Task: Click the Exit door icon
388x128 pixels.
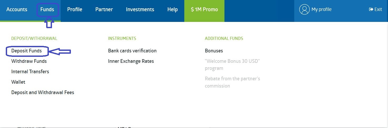Action: (371, 9)
